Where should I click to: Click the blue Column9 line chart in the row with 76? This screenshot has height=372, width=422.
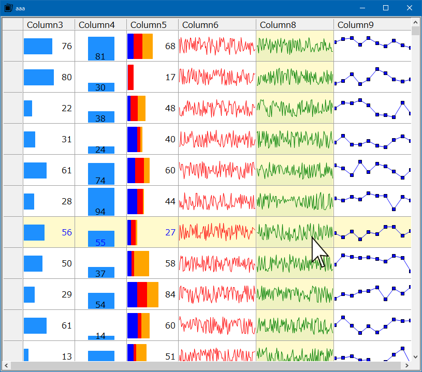coord(372,46)
